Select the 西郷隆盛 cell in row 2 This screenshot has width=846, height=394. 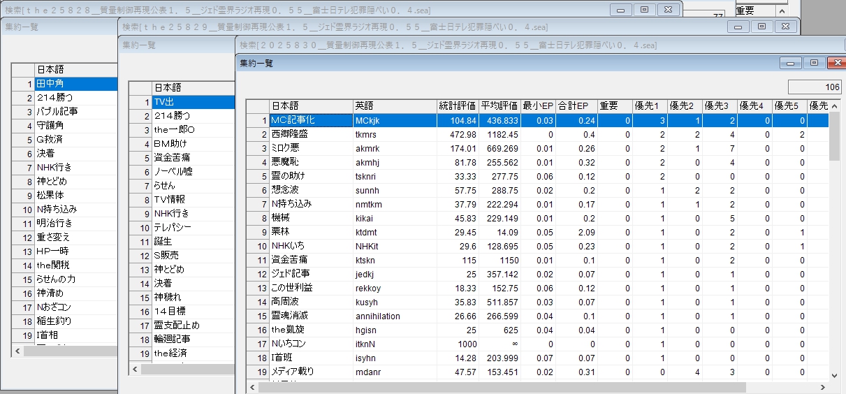[310, 134]
